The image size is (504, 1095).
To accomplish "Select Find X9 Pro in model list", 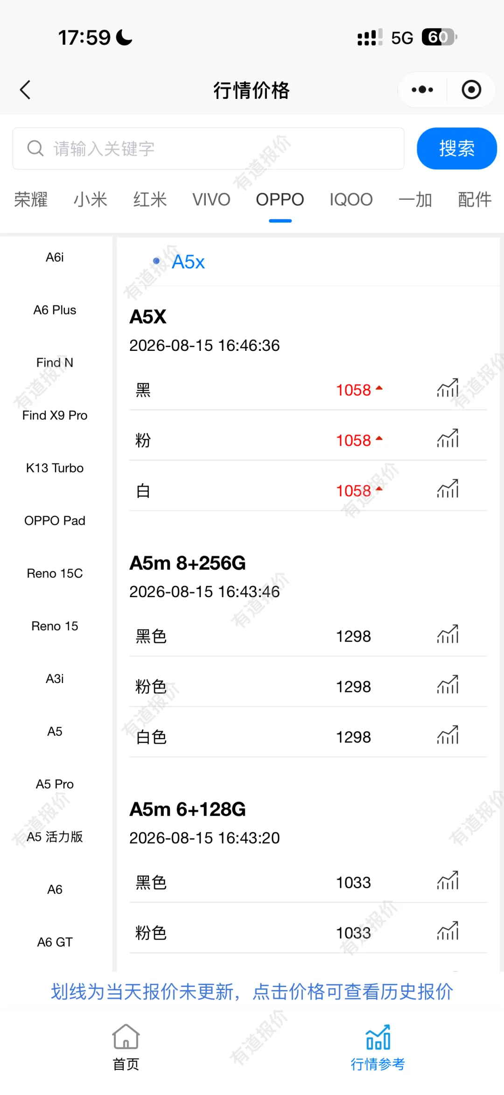I will pos(55,415).
